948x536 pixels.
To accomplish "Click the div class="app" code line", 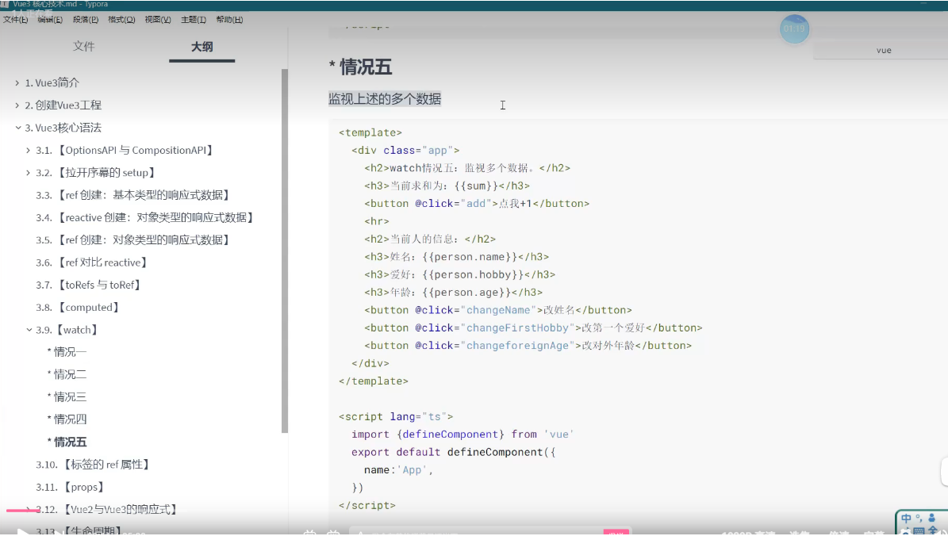I will [405, 150].
